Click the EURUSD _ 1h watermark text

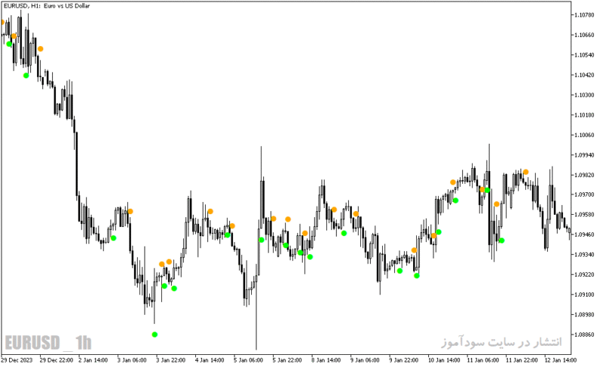click(x=48, y=342)
